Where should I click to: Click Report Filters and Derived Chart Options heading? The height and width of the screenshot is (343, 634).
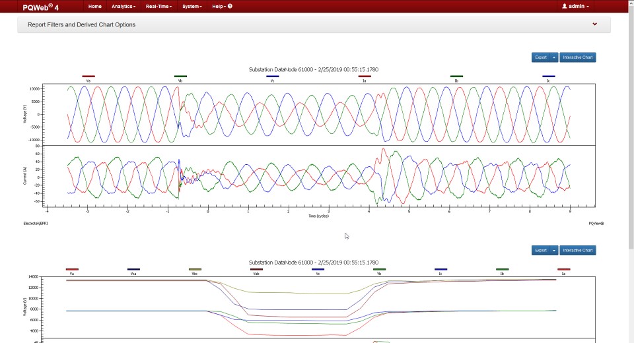point(82,24)
